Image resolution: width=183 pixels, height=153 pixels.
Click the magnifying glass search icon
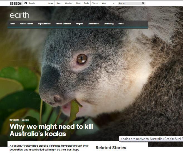(x=143, y=3)
